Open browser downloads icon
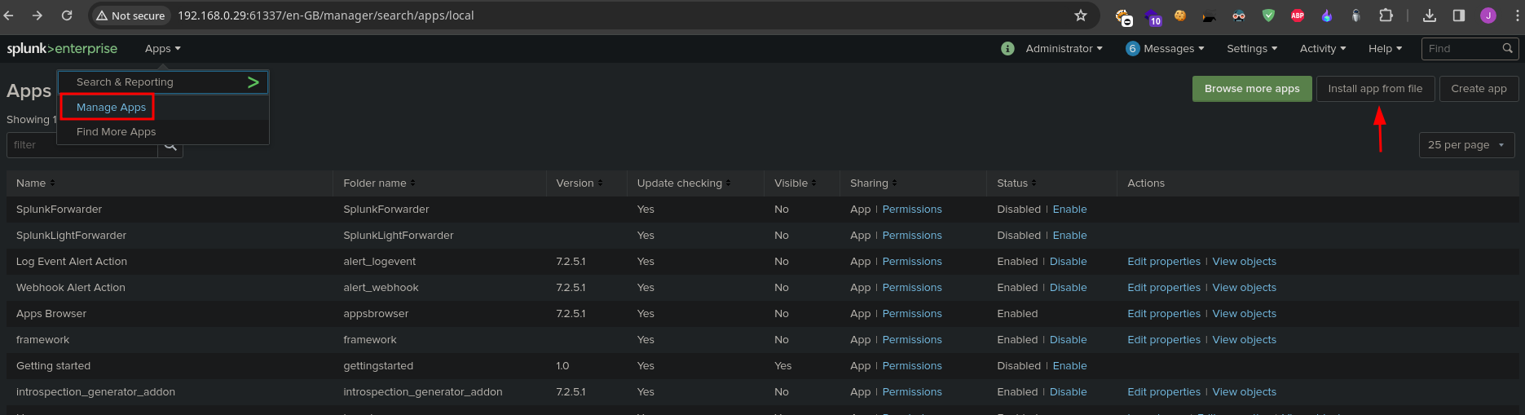Viewport: 1525px width, 415px height. pos(1430,15)
